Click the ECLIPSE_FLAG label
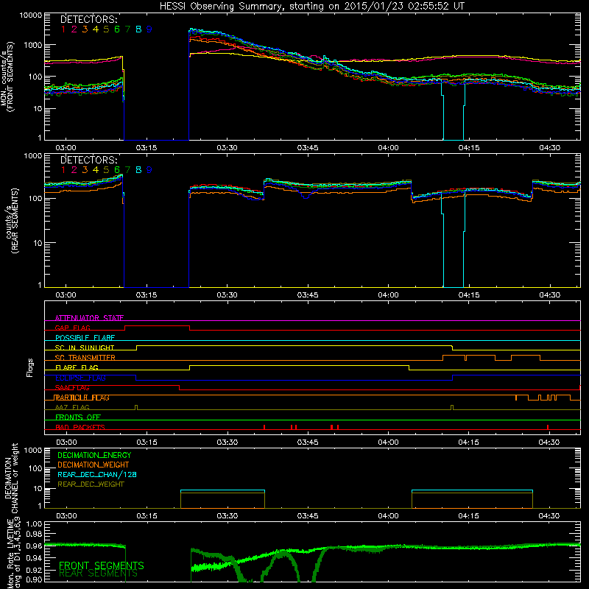The width and height of the screenshot is (589, 589). 80,378
